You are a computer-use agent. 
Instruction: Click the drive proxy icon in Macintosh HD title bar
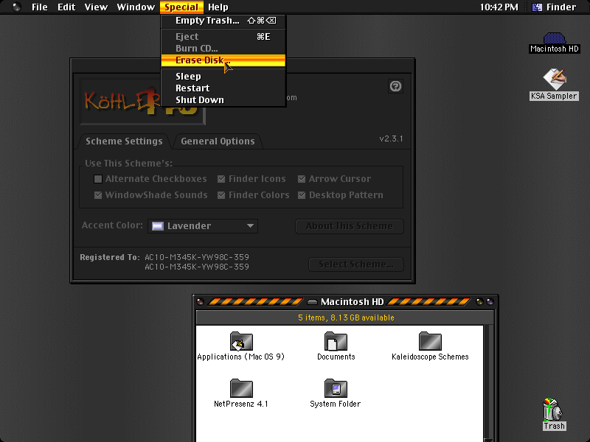[x=312, y=302]
